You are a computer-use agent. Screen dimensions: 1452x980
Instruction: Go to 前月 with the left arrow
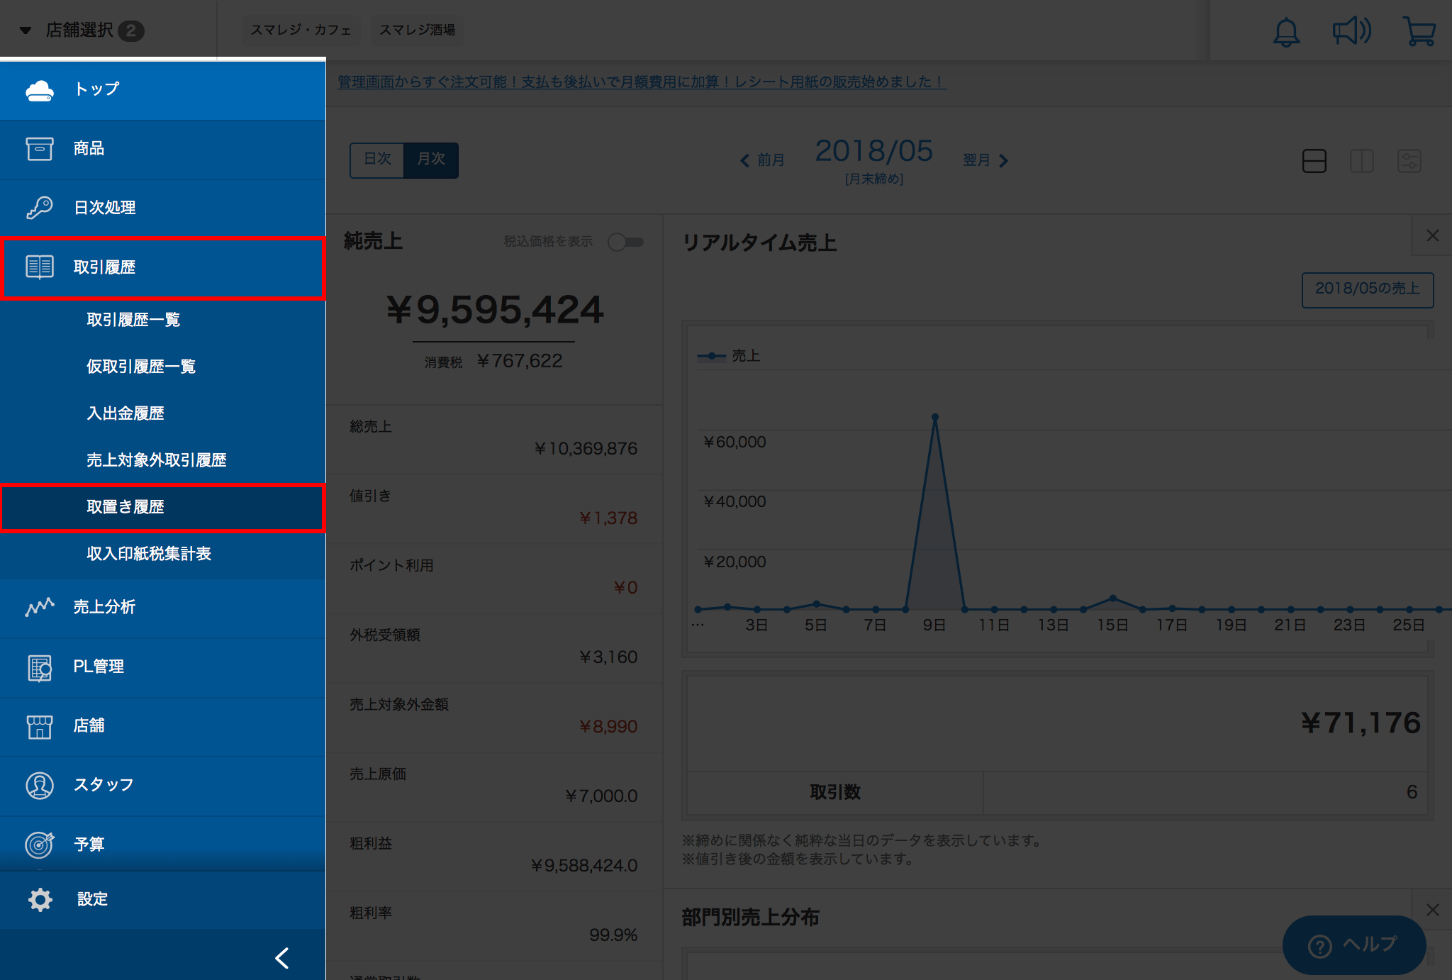point(761,160)
